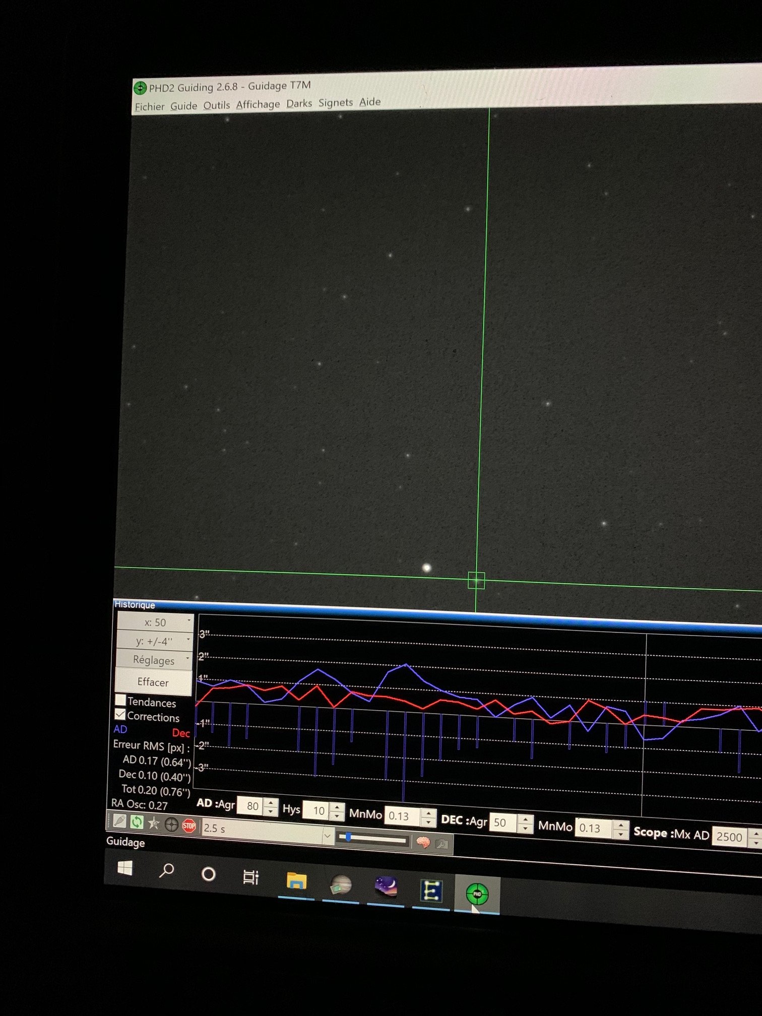Click the connect equipment (USB plug) icon
762x1016 pixels.
(119, 821)
